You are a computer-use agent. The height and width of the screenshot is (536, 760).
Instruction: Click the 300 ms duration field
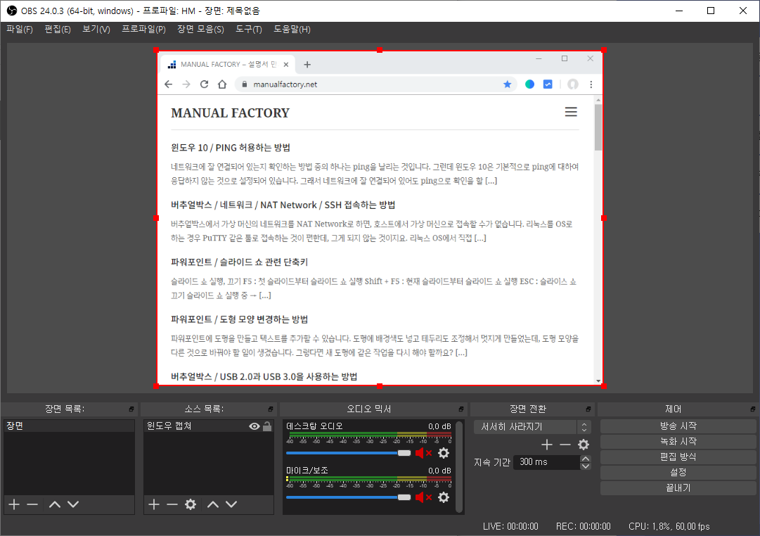[547, 462]
